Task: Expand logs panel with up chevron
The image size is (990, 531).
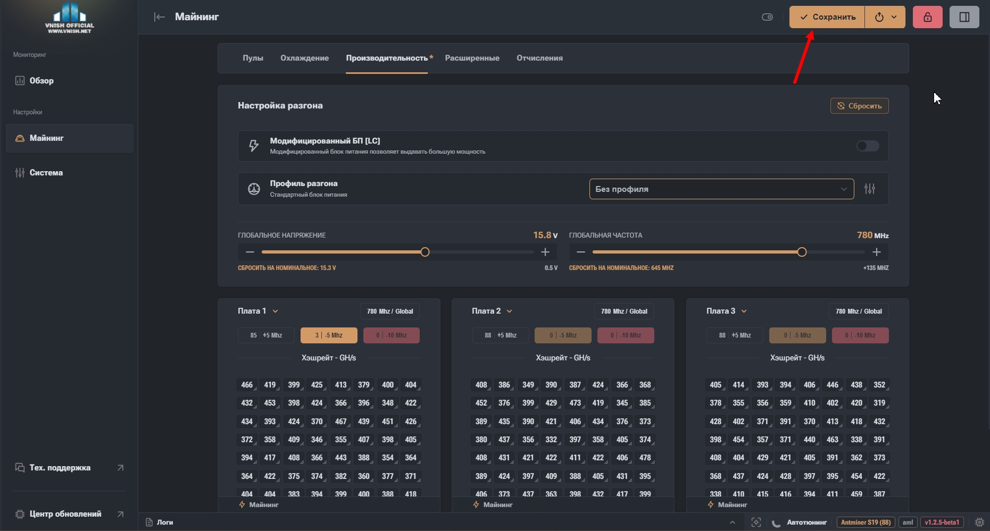Action: pos(733,522)
